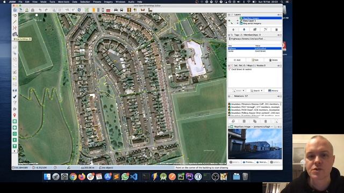Collapse the Relations: 57 panel

[x=229, y=96]
